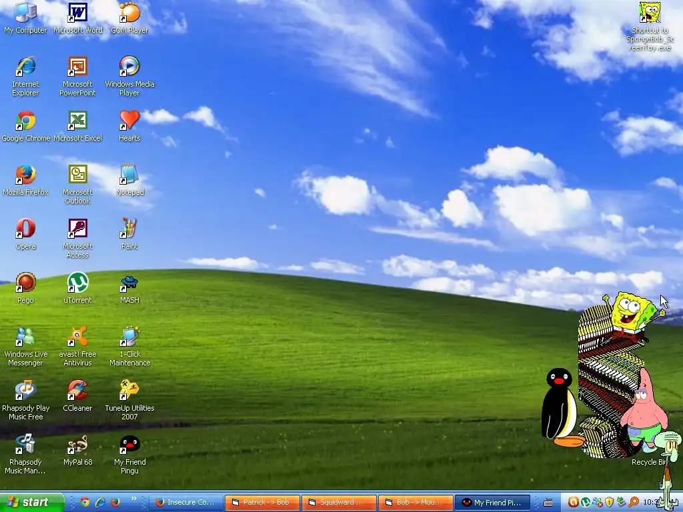Click the My Friend Pingu desktop shortcut

click(129, 454)
